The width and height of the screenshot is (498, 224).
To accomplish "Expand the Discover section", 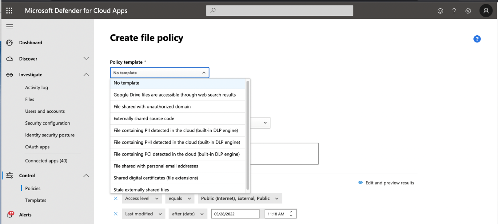I will 86,58.
